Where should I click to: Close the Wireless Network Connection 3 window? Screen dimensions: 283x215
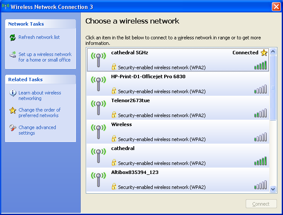276,7
